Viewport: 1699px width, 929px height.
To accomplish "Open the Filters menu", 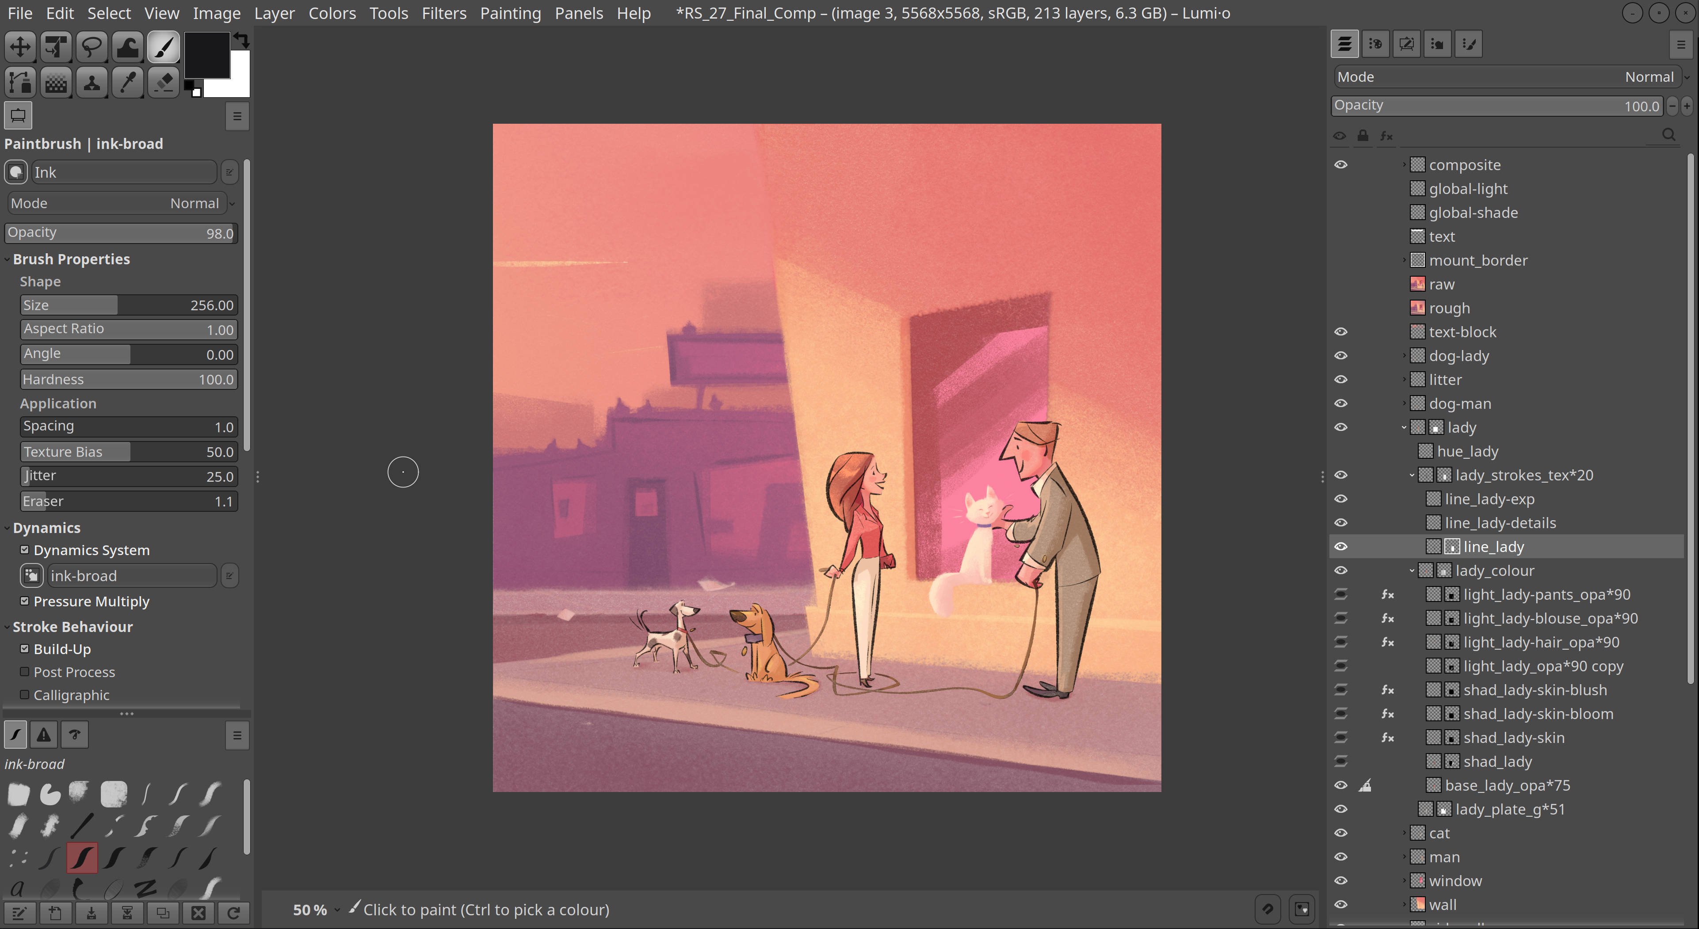I will tap(443, 13).
